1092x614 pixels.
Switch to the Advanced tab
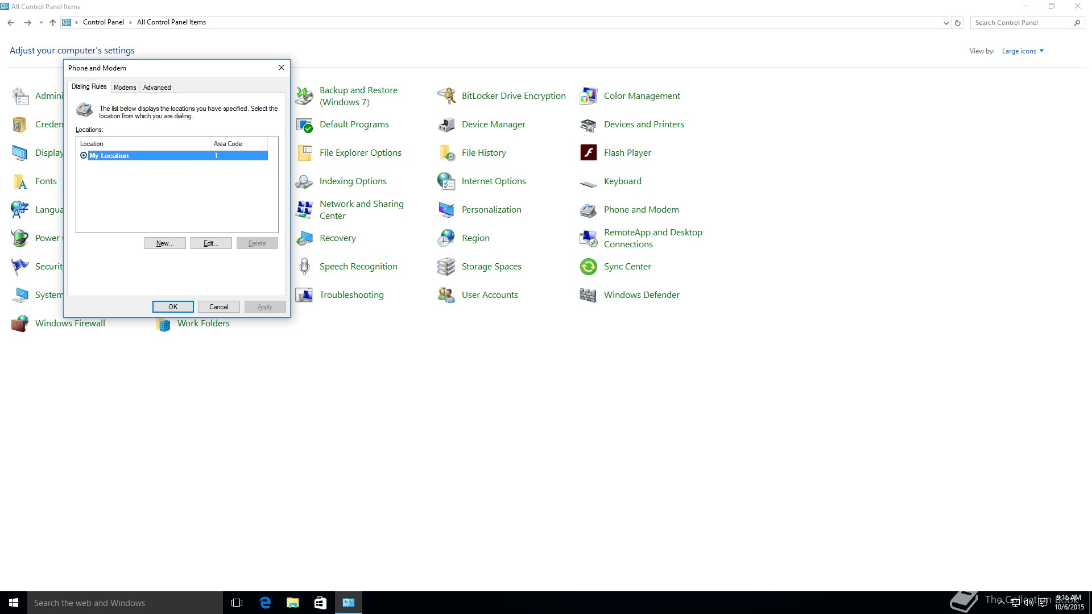coord(157,88)
